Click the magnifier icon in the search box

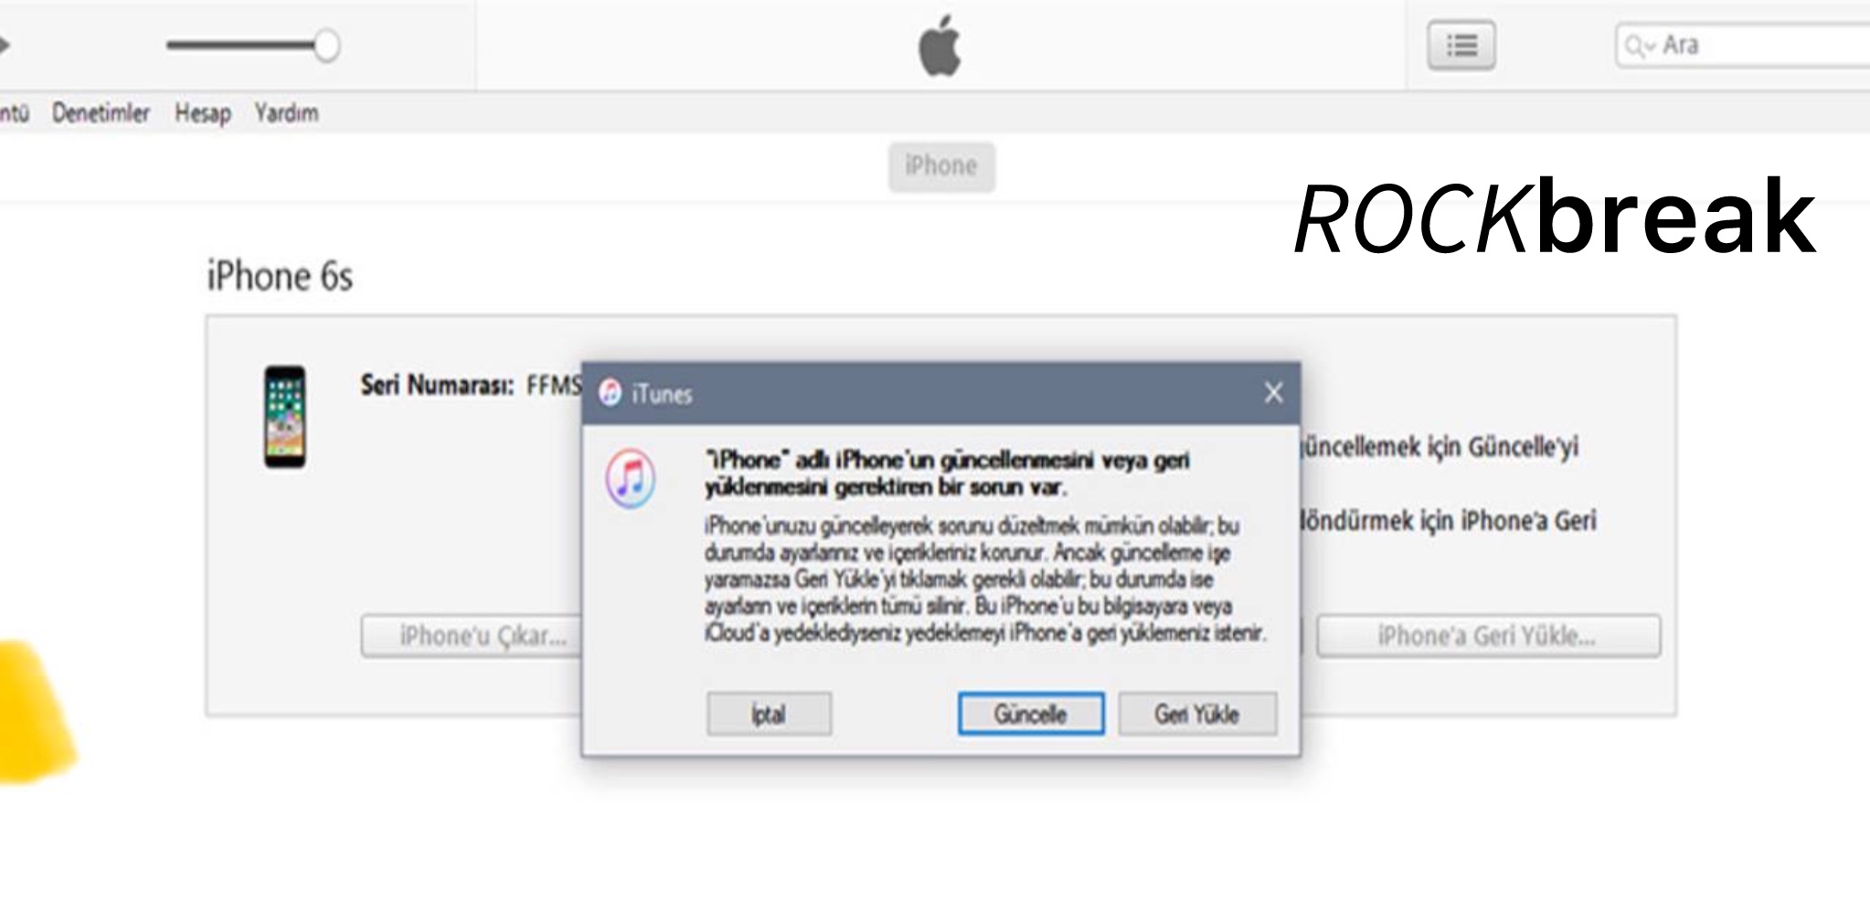tap(1635, 46)
